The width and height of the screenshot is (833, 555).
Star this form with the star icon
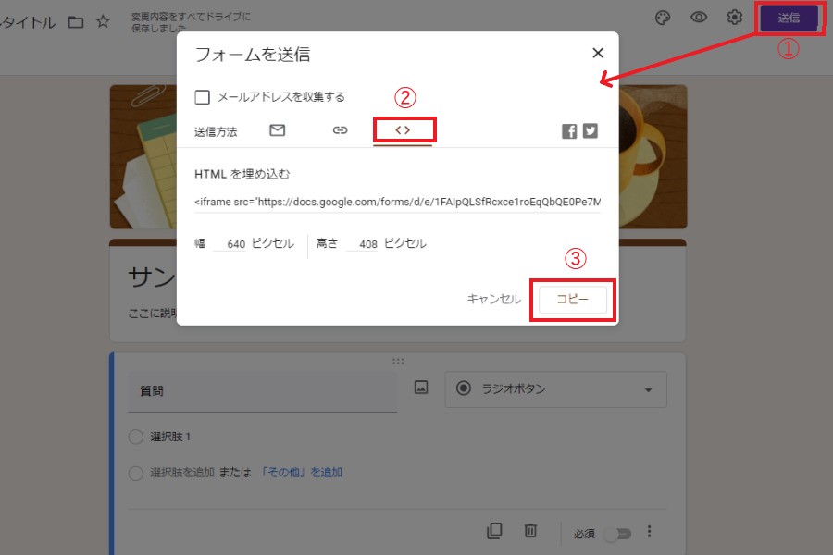[104, 21]
